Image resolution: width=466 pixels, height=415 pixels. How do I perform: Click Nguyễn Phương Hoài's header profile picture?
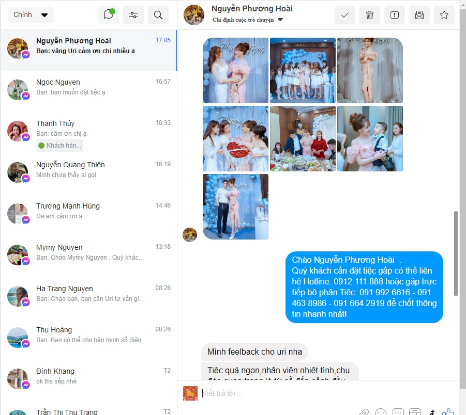194,15
